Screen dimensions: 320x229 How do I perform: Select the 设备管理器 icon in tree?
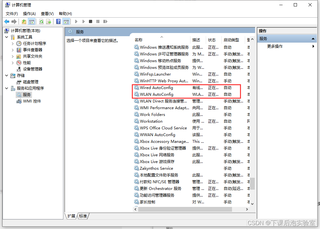point(19,69)
